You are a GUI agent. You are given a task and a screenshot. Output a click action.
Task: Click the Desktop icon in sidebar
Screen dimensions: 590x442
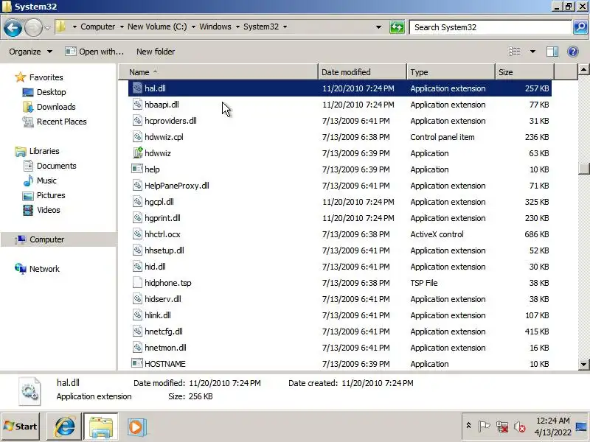coord(28,92)
